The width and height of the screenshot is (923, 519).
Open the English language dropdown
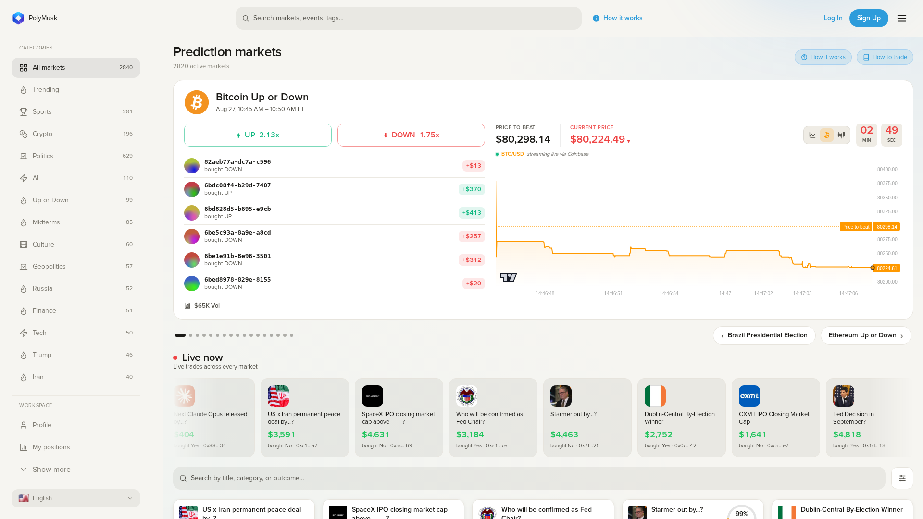76,498
